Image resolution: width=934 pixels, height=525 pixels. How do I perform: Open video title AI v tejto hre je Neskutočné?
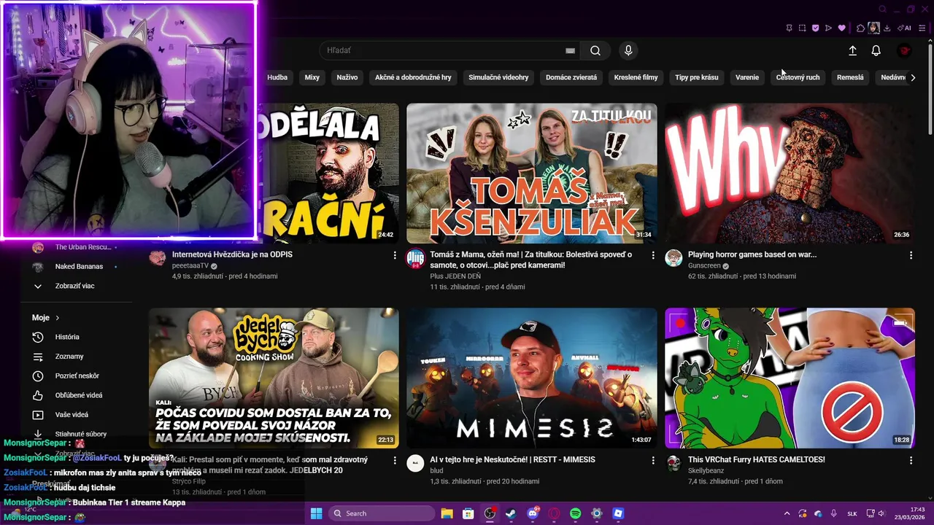(x=512, y=459)
